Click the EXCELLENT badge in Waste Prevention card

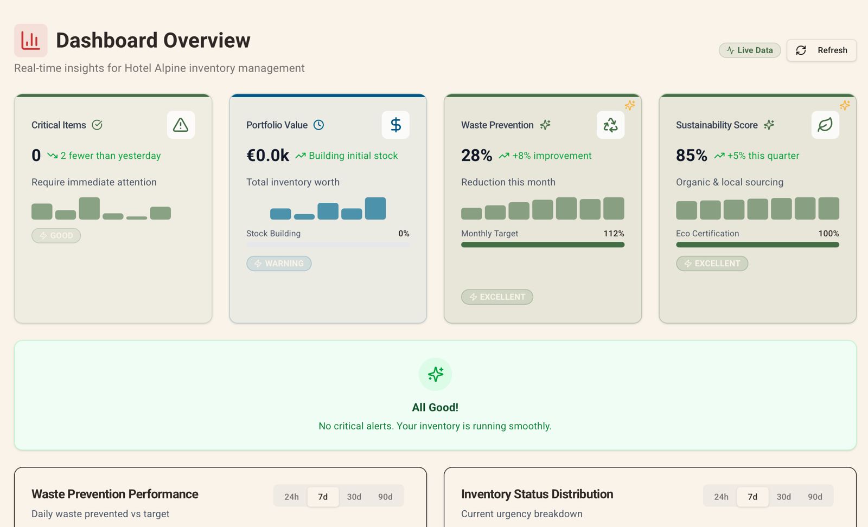pos(497,297)
